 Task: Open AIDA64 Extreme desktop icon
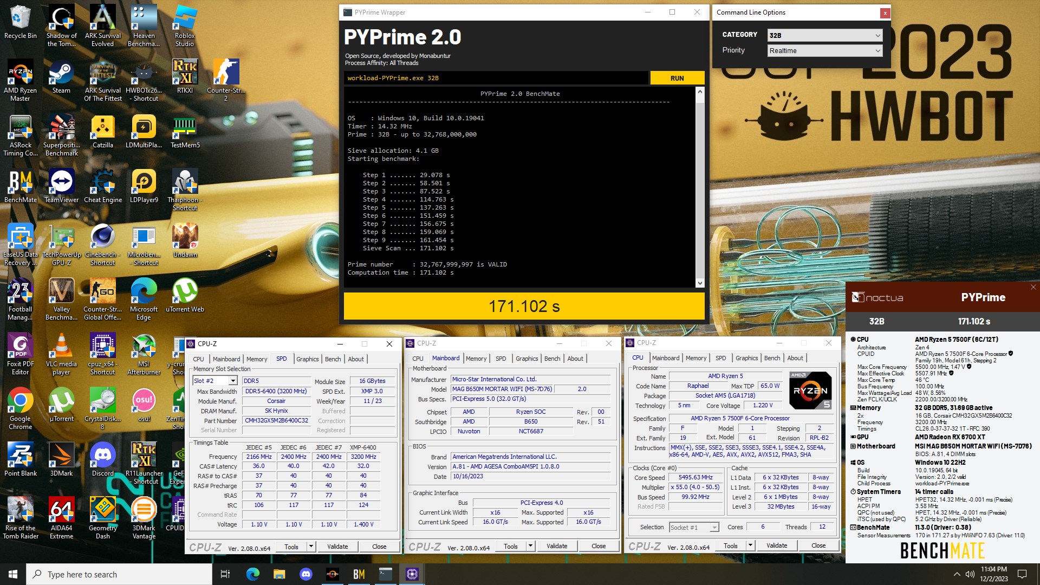point(61,518)
